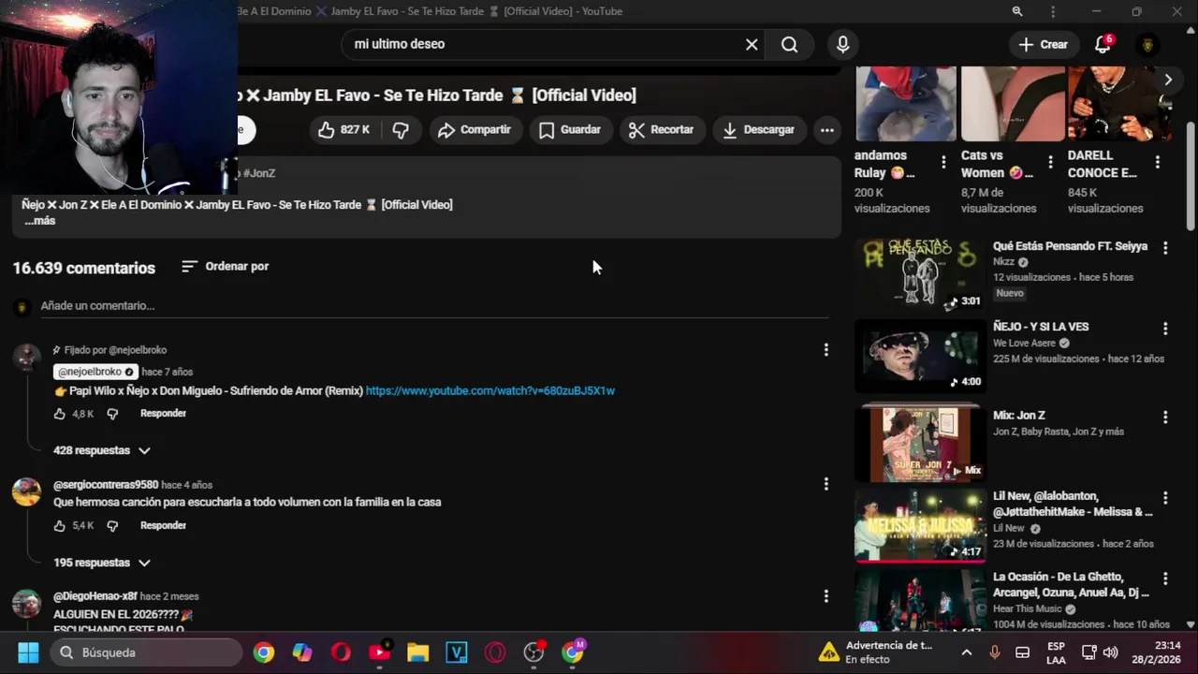Image resolution: width=1198 pixels, height=674 pixels.
Task: Like the video (827 K)
Action: click(343, 130)
